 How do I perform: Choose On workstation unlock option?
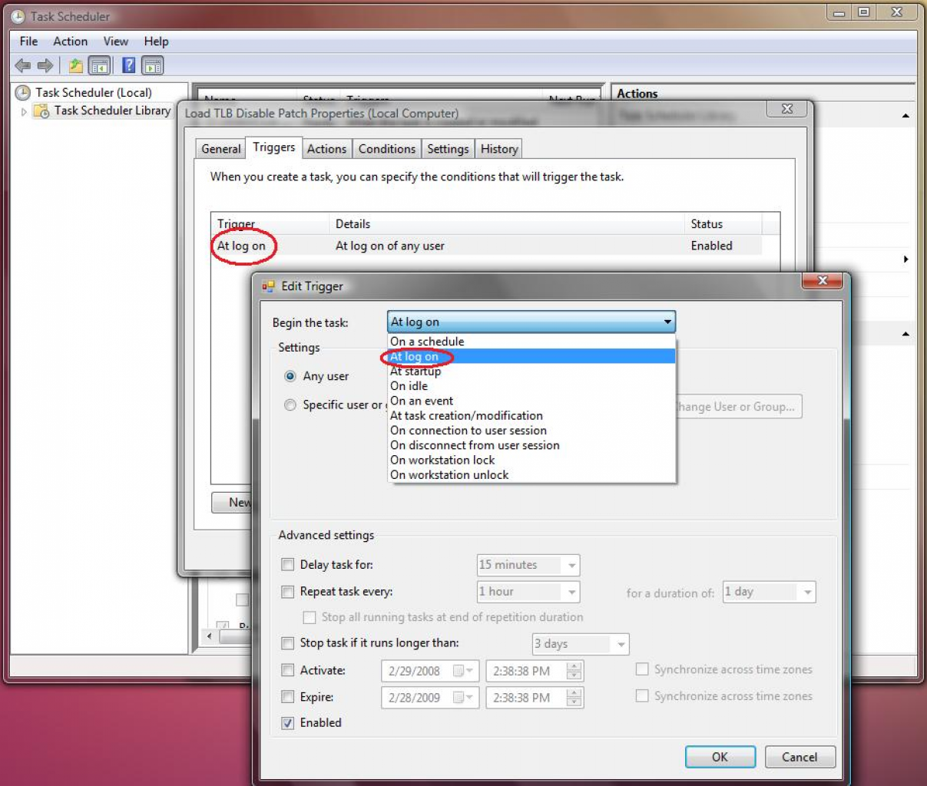pos(531,475)
